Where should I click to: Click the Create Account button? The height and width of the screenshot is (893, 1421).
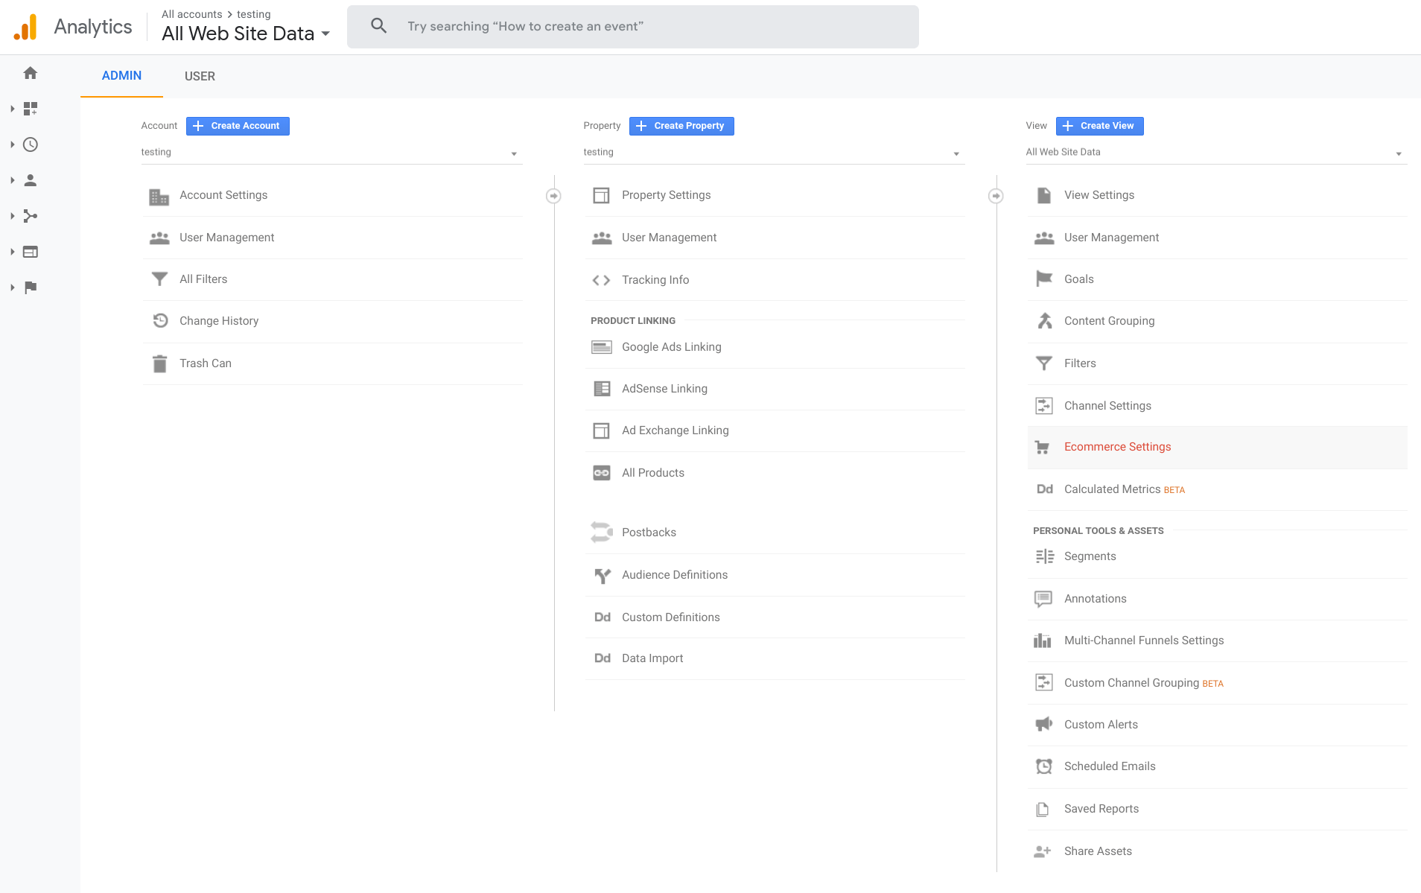238,126
